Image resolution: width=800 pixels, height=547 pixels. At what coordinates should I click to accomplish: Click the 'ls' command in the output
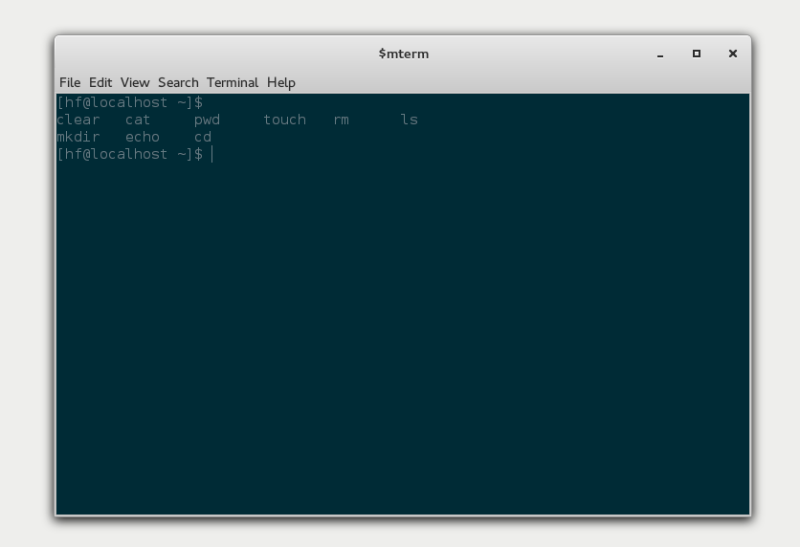point(410,120)
